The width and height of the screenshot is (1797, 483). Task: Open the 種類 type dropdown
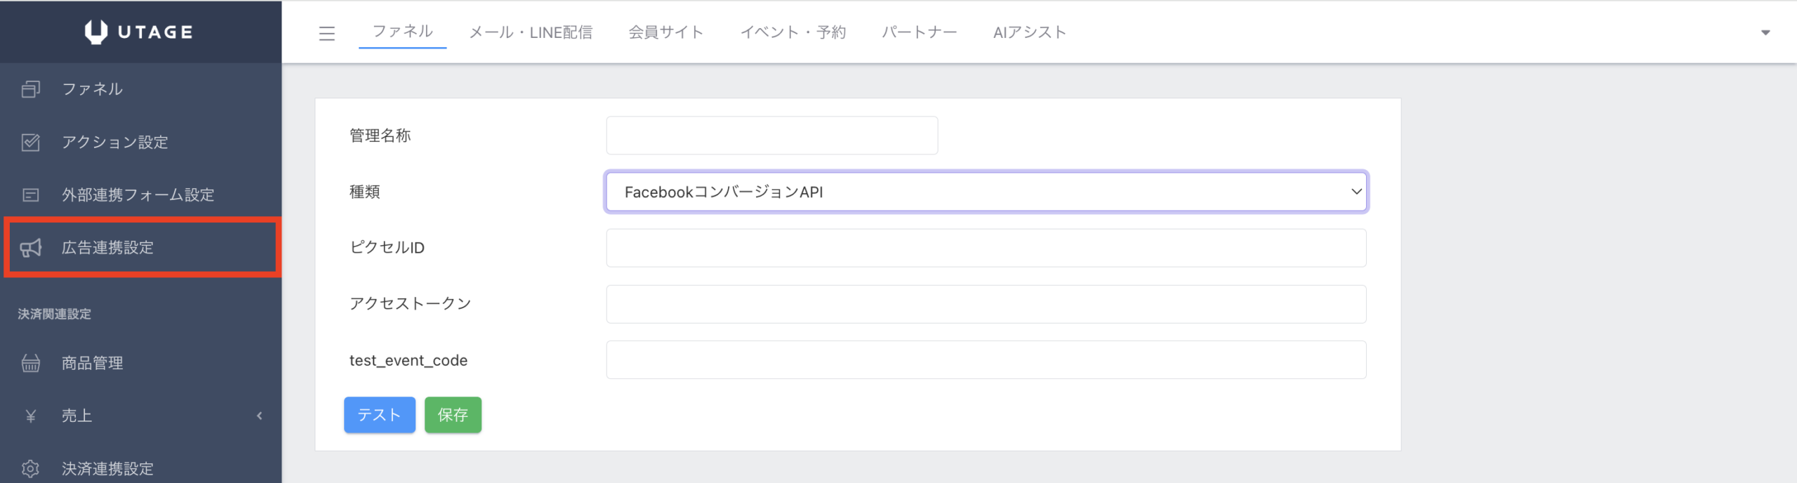point(986,192)
